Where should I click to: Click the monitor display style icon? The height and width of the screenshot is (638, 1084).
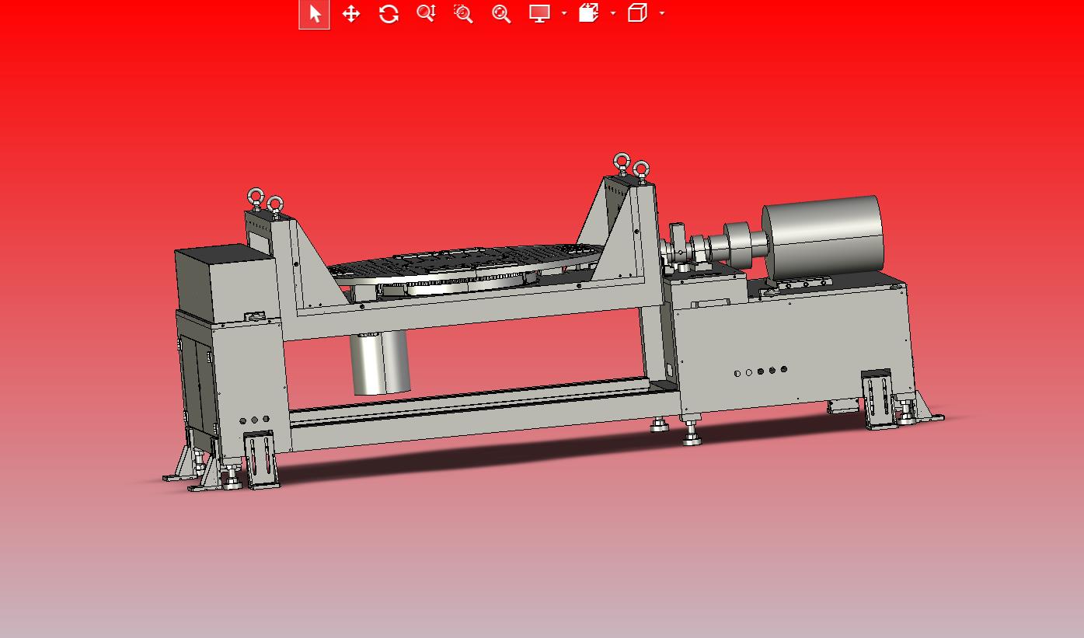539,14
